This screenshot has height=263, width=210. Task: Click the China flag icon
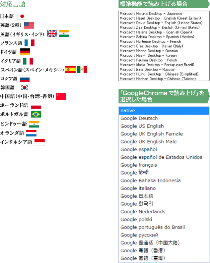(61, 96)
